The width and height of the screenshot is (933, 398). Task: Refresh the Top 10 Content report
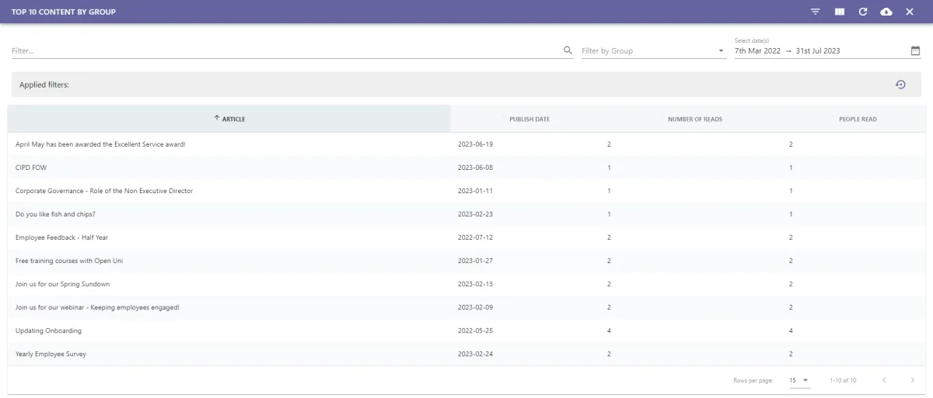tap(862, 12)
